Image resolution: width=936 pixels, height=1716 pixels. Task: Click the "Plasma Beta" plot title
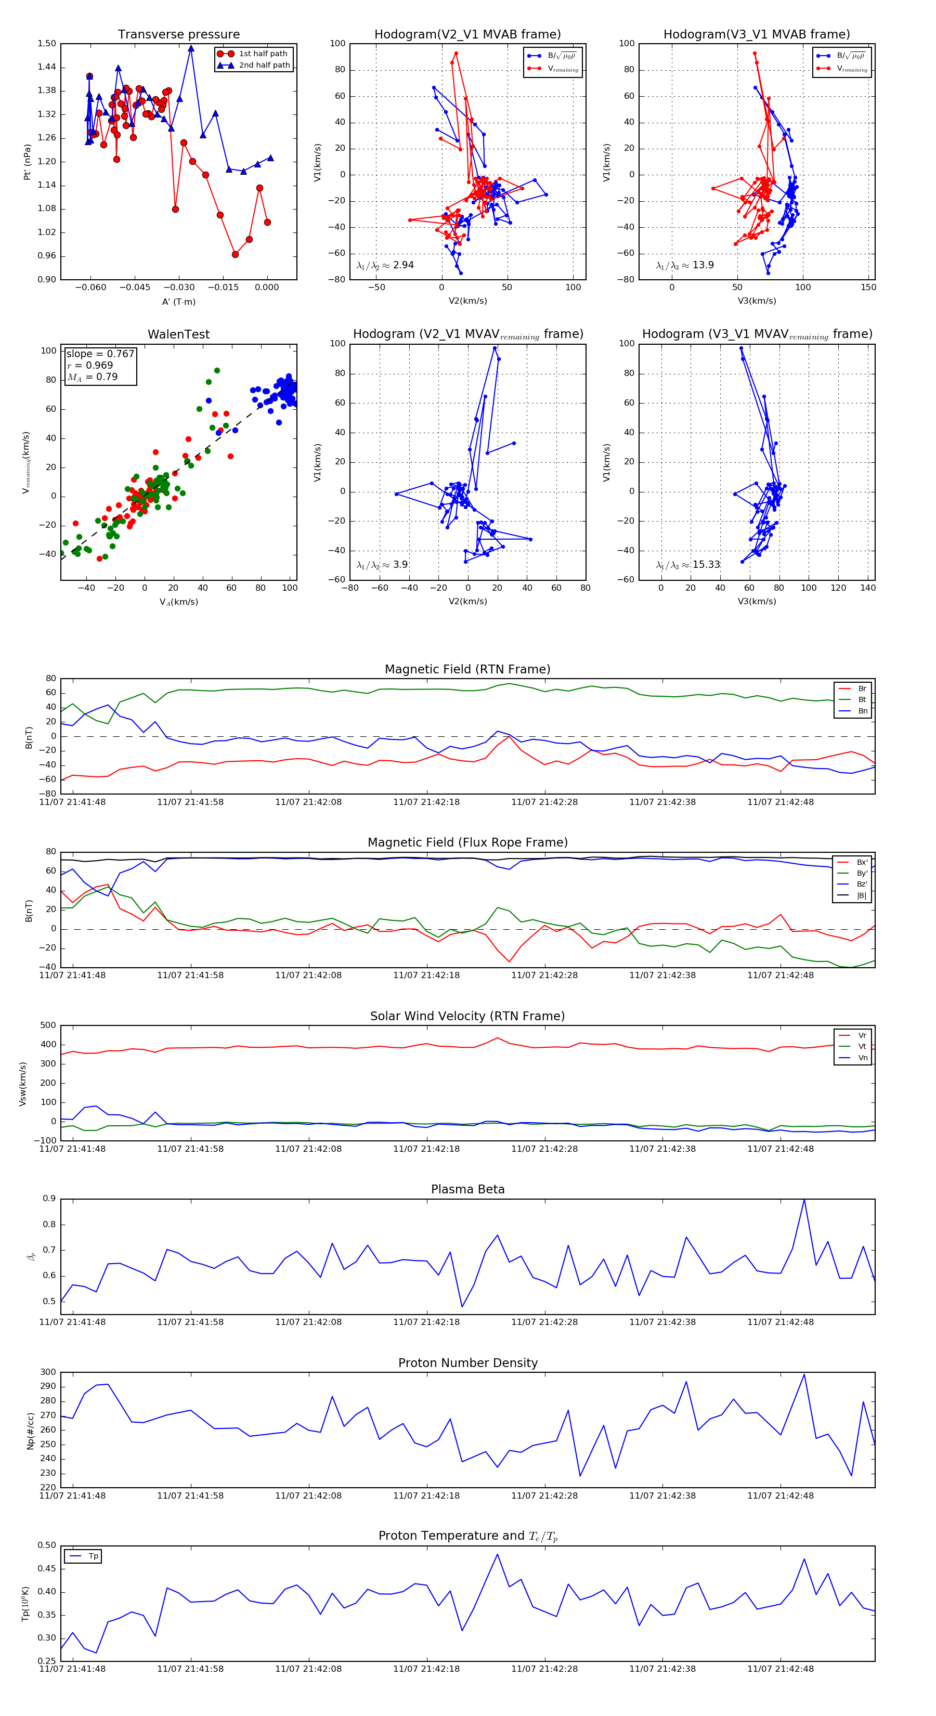467,1190
